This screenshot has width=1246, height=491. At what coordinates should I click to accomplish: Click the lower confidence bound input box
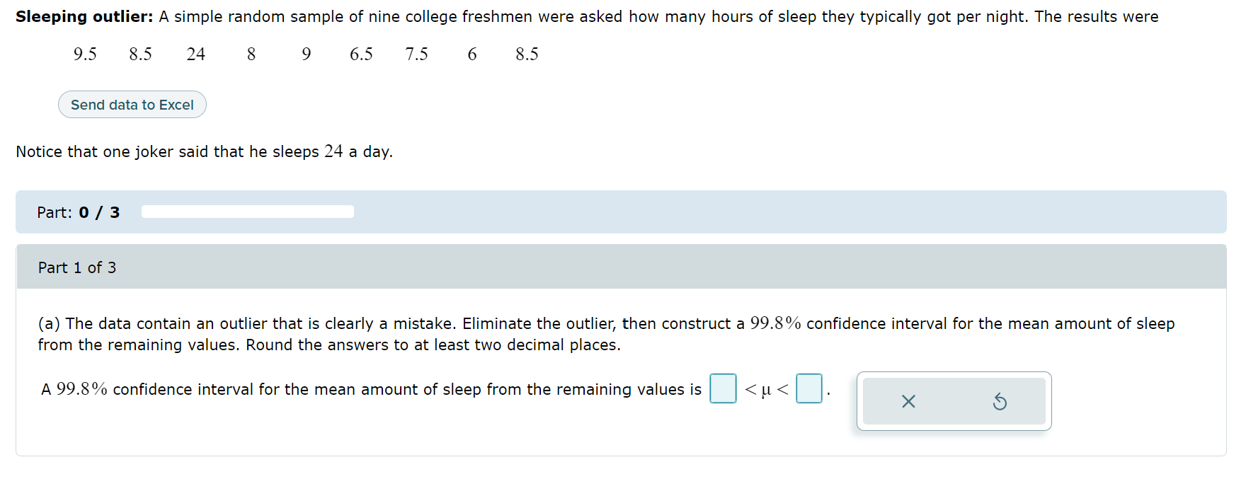(721, 388)
